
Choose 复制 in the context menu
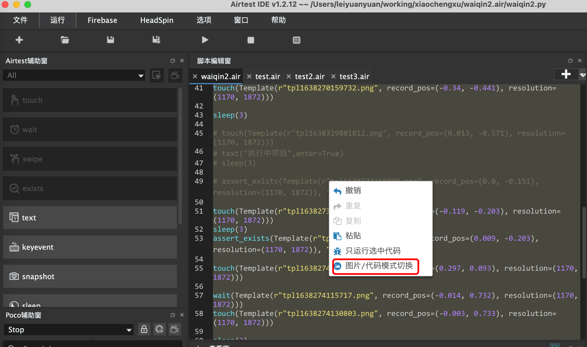point(381,221)
